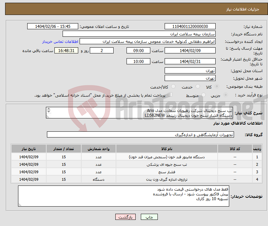
Task: Click the remaining days field showing 2
Action: (x=102, y=50)
